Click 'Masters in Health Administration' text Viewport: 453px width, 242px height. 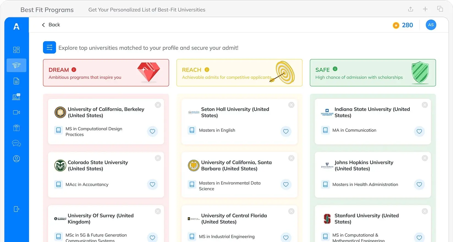coord(365,184)
